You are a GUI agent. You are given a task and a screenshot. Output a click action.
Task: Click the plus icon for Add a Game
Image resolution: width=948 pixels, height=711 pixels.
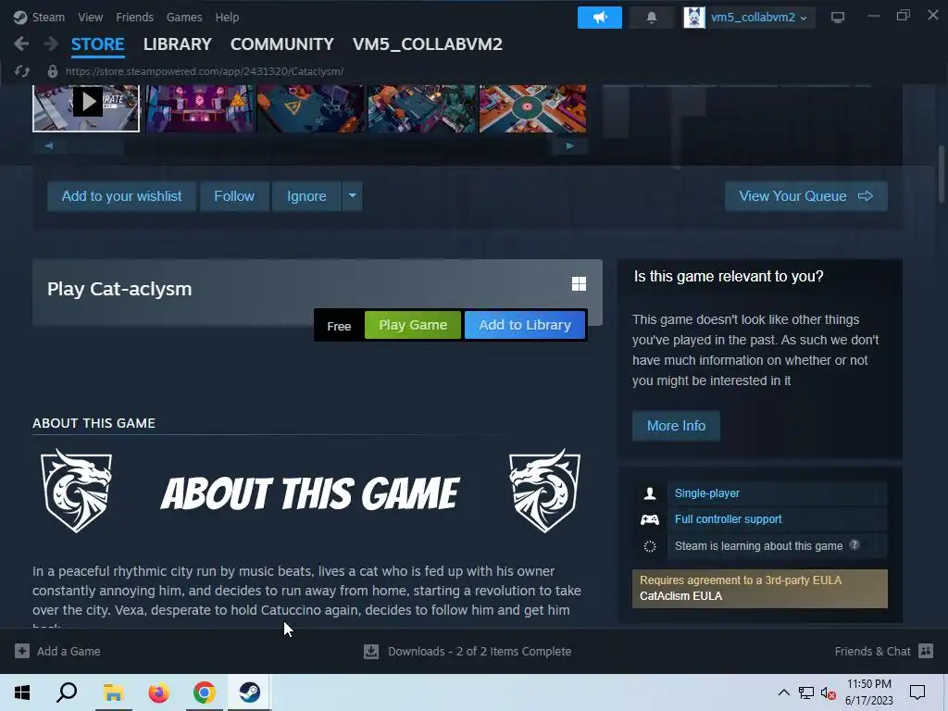click(22, 651)
